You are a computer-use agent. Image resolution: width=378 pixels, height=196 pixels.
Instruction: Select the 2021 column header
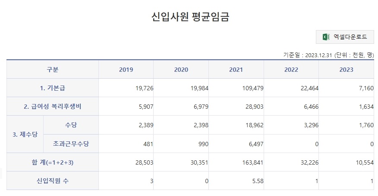(x=236, y=70)
